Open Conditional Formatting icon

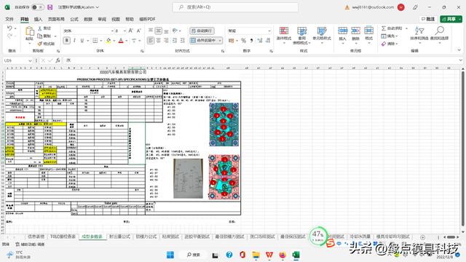pyautogui.click(x=284, y=31)
